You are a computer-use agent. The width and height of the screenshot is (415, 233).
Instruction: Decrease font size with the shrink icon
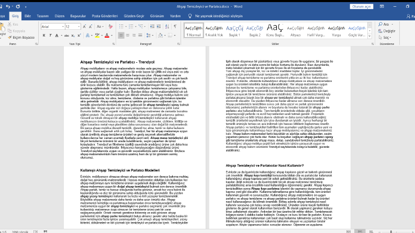(x=90, y=27)
